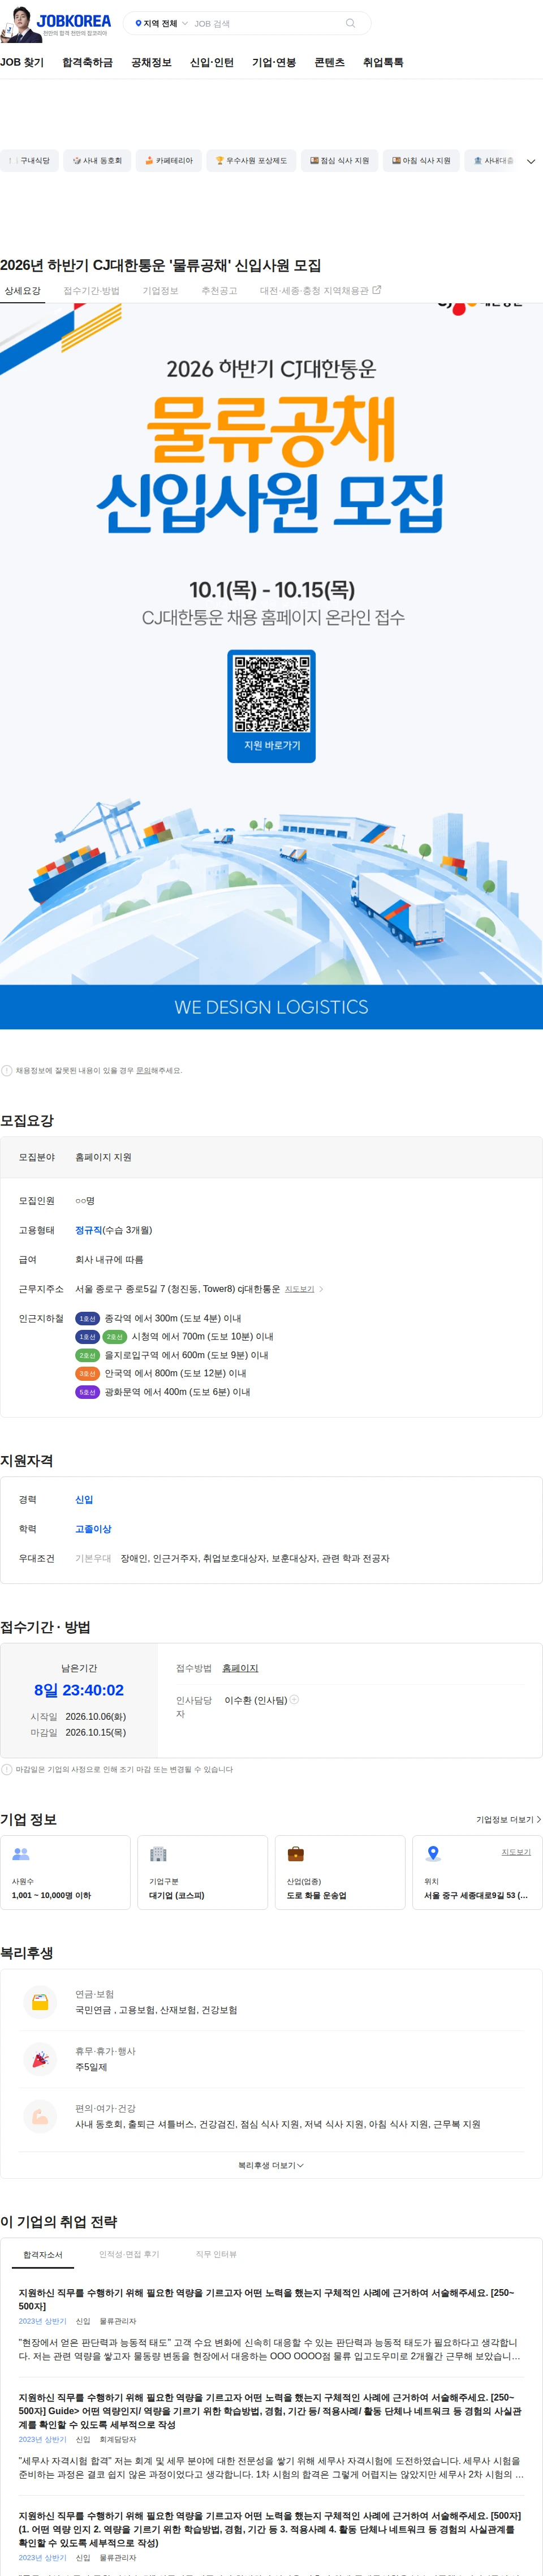Open the essay starting with 세무사 자격시험 합격
This screenshot has width=543, height=2576.
[x=270, y=2468]
